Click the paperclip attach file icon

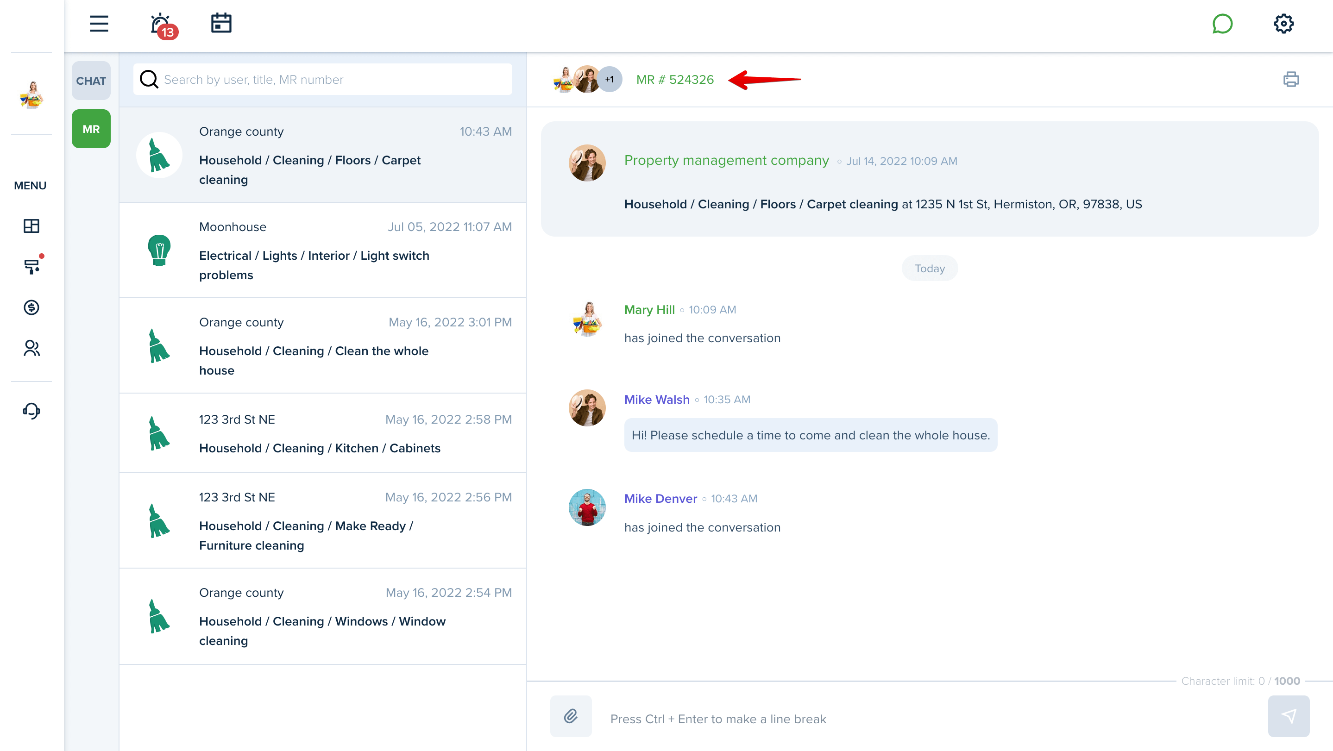click(x=571, y=716)
